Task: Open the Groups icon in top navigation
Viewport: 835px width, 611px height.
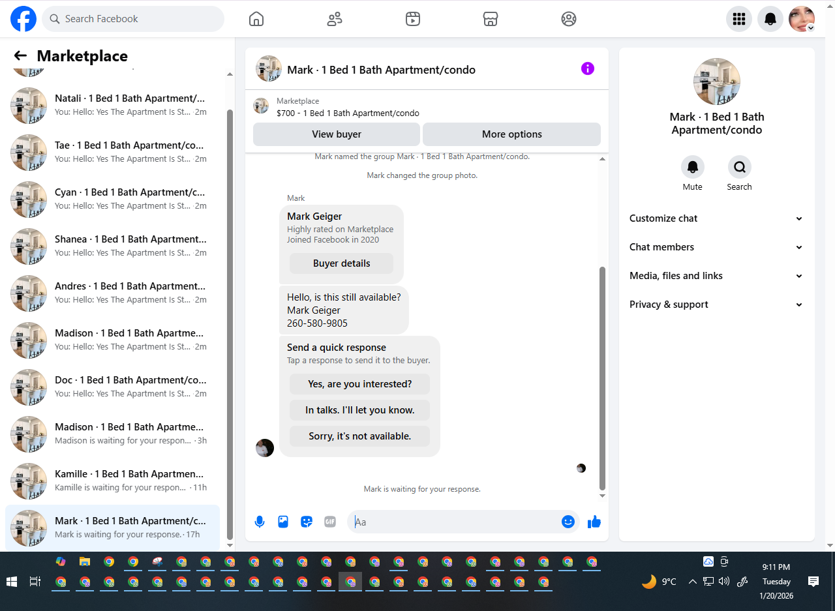Action: [x=569, y=19]
